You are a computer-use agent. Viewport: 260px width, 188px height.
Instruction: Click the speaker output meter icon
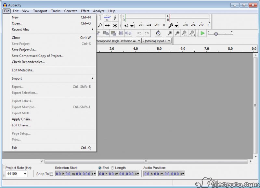[126, 26]
